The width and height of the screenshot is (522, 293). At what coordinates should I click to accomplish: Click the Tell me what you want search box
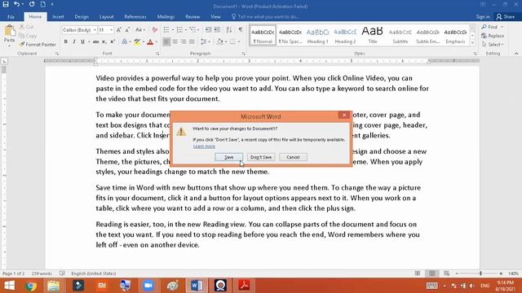click(x=266, y=16)
